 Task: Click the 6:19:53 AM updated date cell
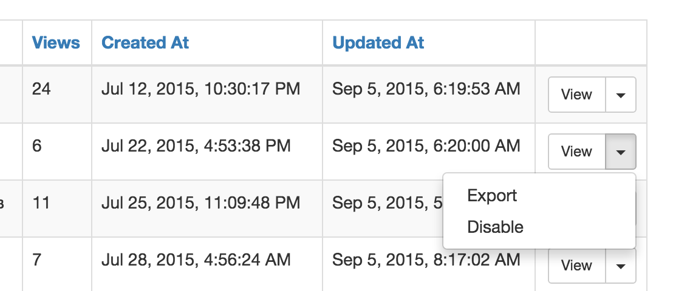point(429,95)
